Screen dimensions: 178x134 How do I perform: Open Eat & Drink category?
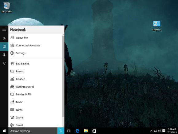point(35,64)
